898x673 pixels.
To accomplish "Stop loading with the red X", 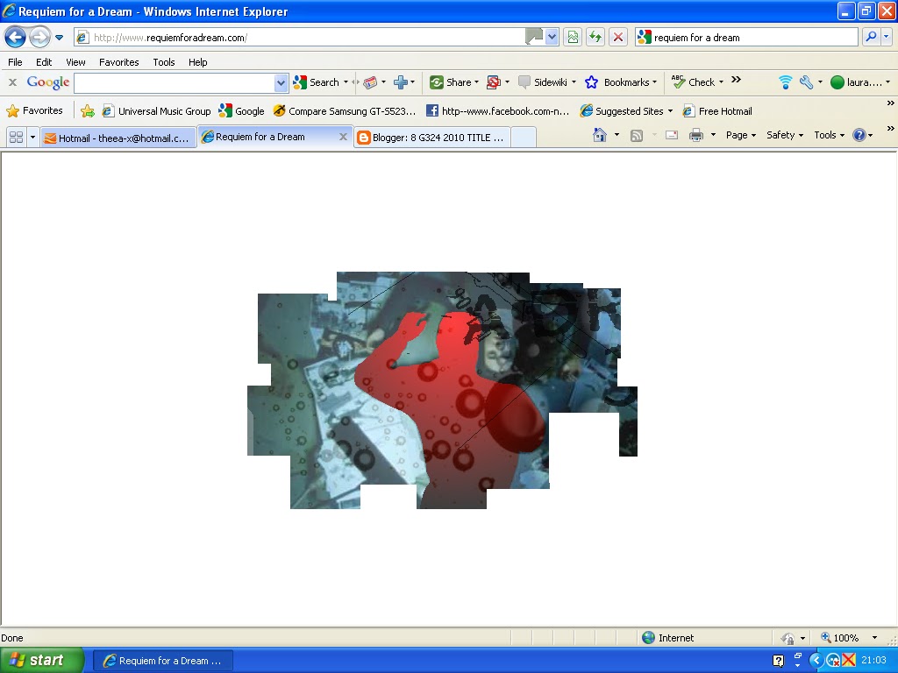I will pos(618,38).
